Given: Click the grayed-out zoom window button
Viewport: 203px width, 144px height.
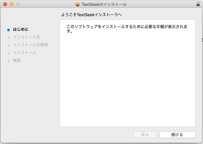Looking at the screenshot, I should 18,4.
